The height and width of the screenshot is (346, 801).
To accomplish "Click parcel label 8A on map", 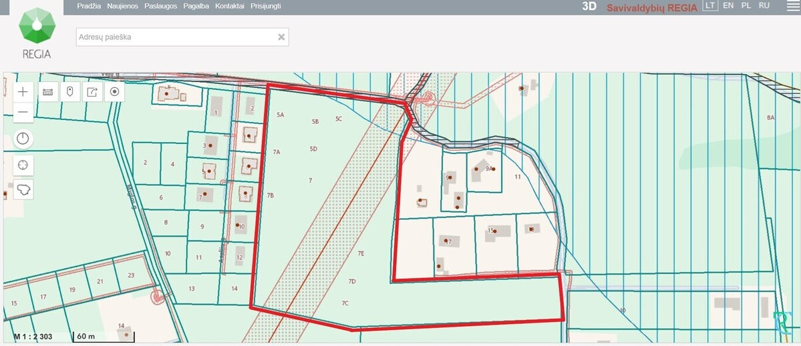I will 770,118.
